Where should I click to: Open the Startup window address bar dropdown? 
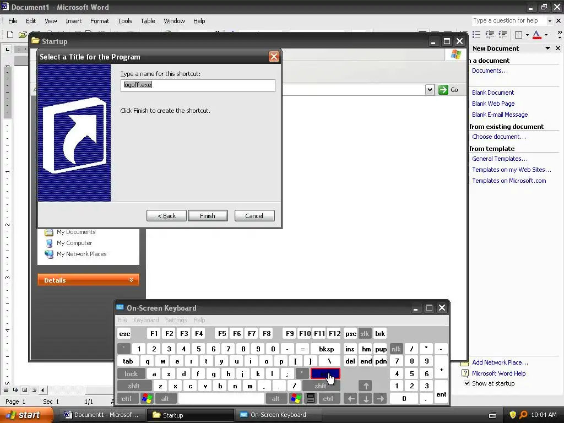pos(430,90)
